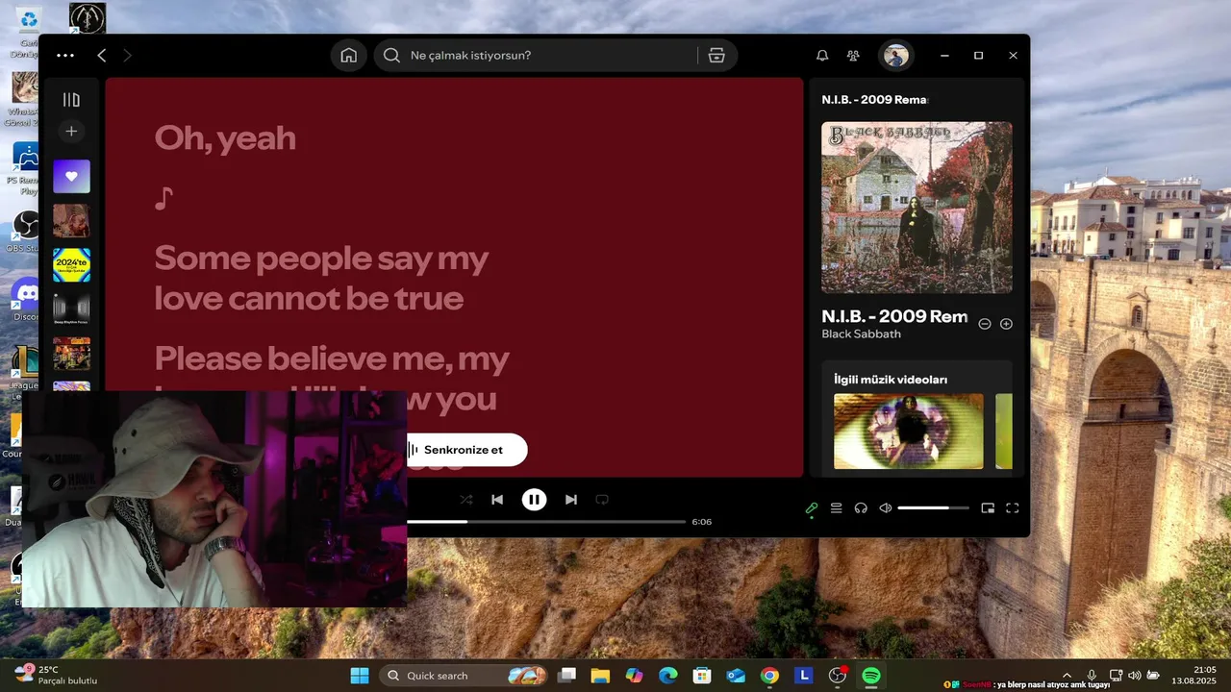Go back with the left arrow

coord(101,56)
